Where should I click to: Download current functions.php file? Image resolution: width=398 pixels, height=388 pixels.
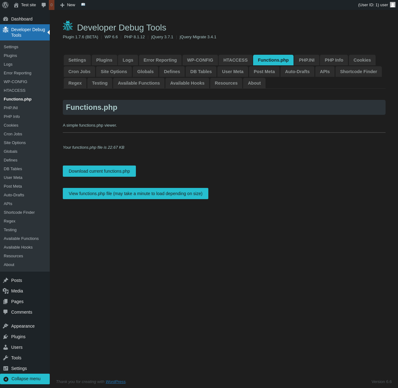99,171
